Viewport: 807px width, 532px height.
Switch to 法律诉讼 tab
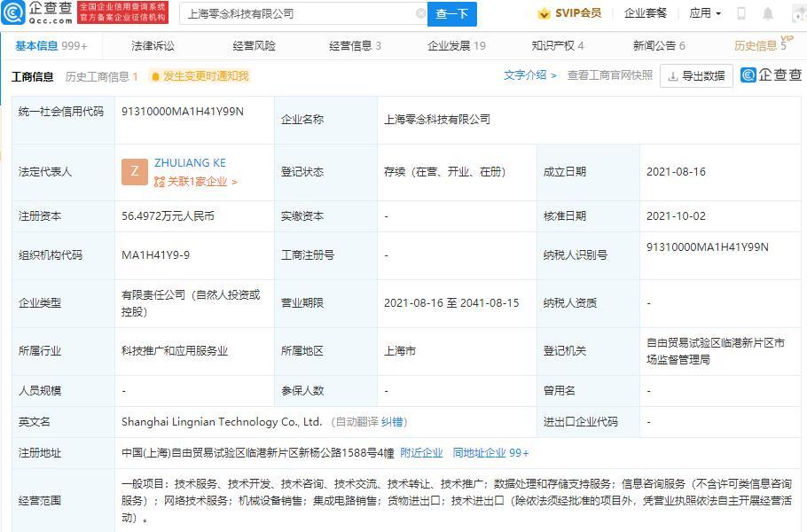[x=153, y=46]
